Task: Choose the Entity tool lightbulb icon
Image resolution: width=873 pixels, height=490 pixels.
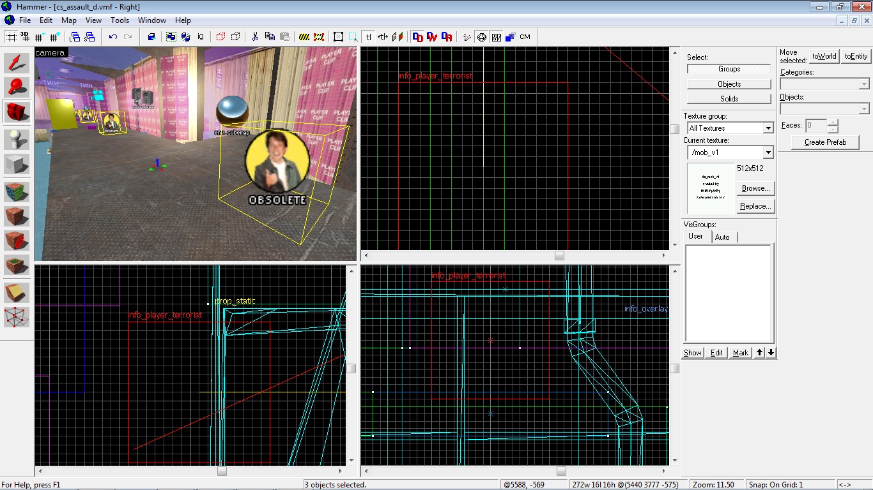Action: pos(17,139)
